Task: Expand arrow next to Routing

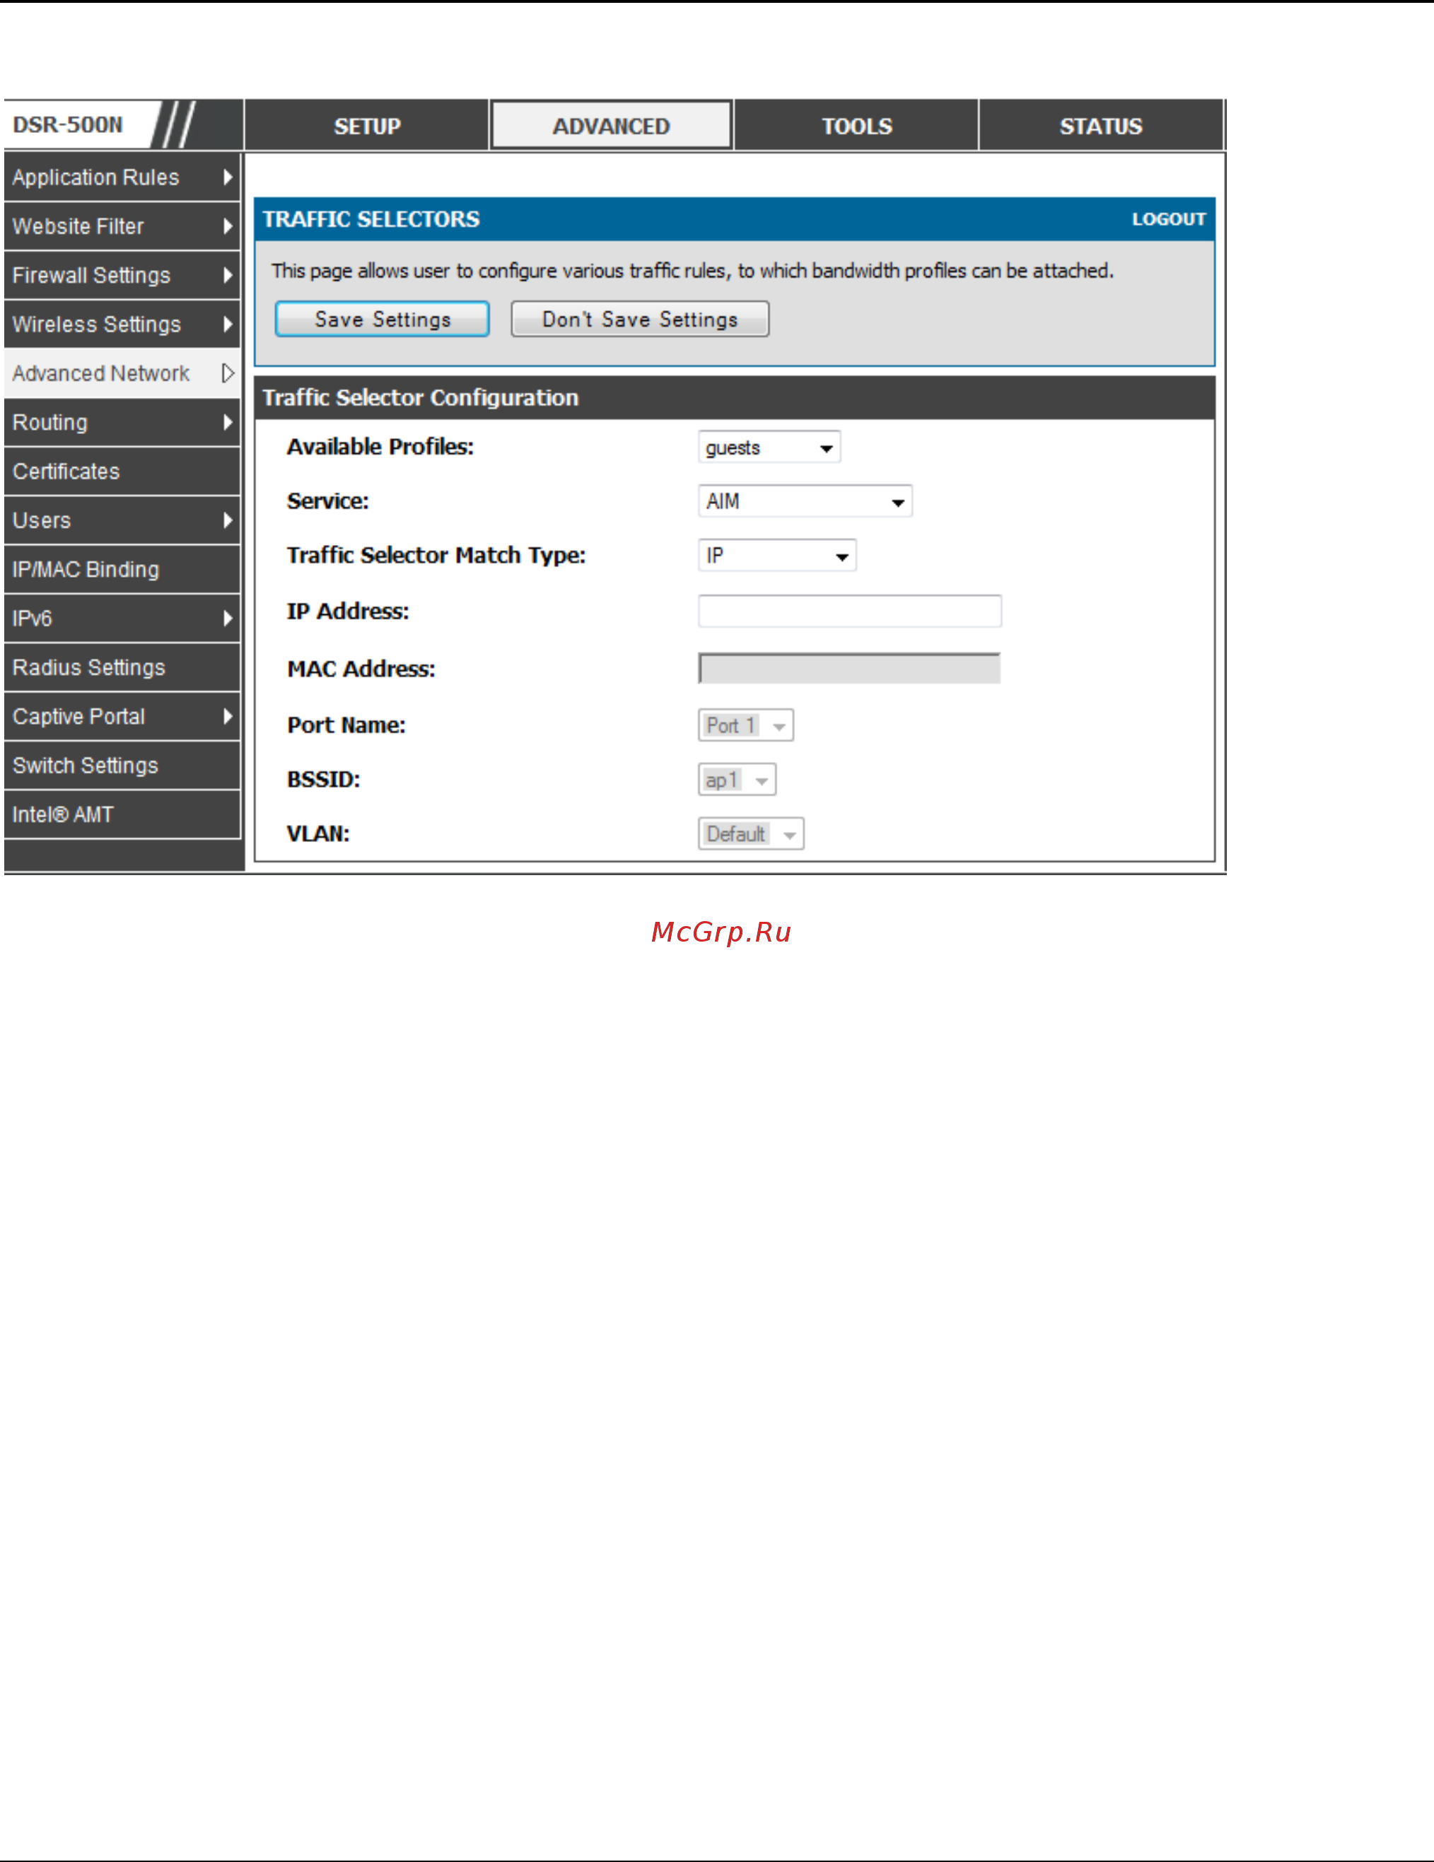Action: 228,423
